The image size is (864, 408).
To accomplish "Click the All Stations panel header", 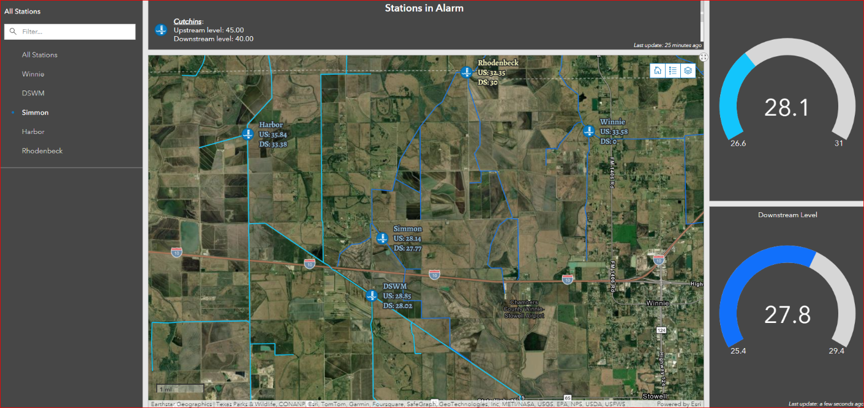I will (22, 12).
